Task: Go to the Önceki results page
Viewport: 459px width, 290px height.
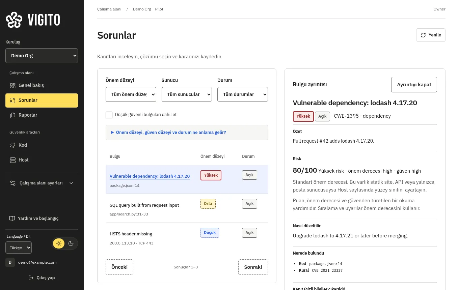Action: (x=119, y=267)
